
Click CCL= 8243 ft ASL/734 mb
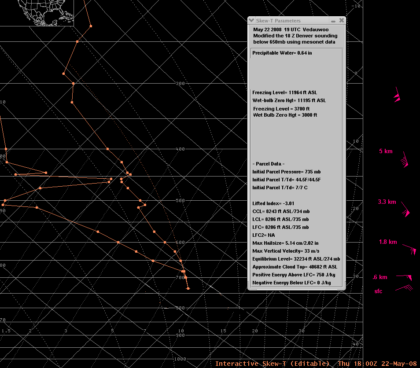(x=281, y=211)
